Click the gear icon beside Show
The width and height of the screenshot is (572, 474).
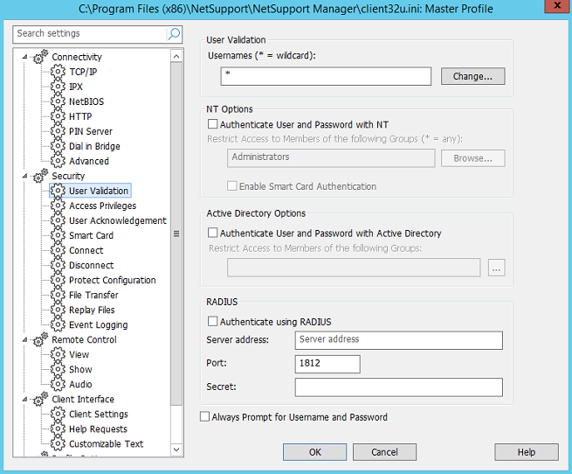(x=58, y=369)
